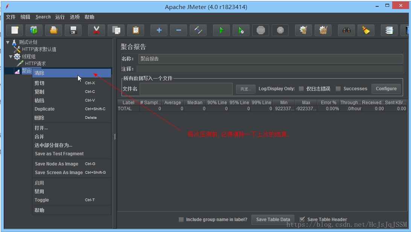Click the 注释 comment input field
The image size is (411, 232).
click(269, 69)
